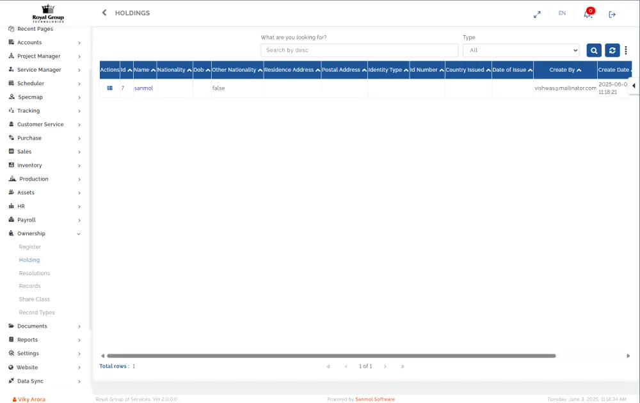Click the sanmol name link

pyautogui.click(x=143, y=88)
